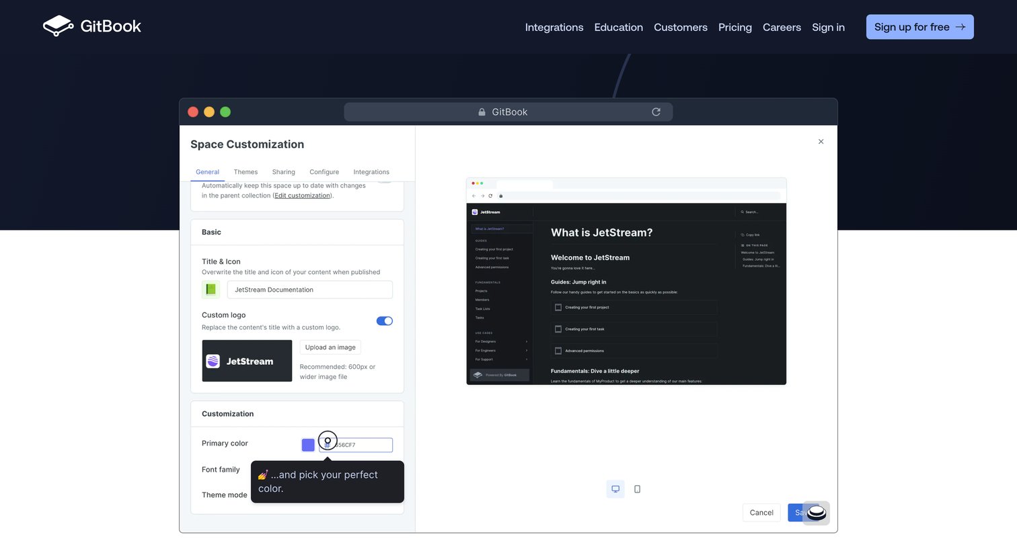Viewport: 1017px width, 547px height.
Task: Click Task Lists in the preview sidebar
Action: click(483, 309)
